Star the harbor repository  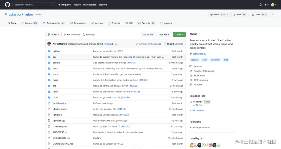pos(260,15)
